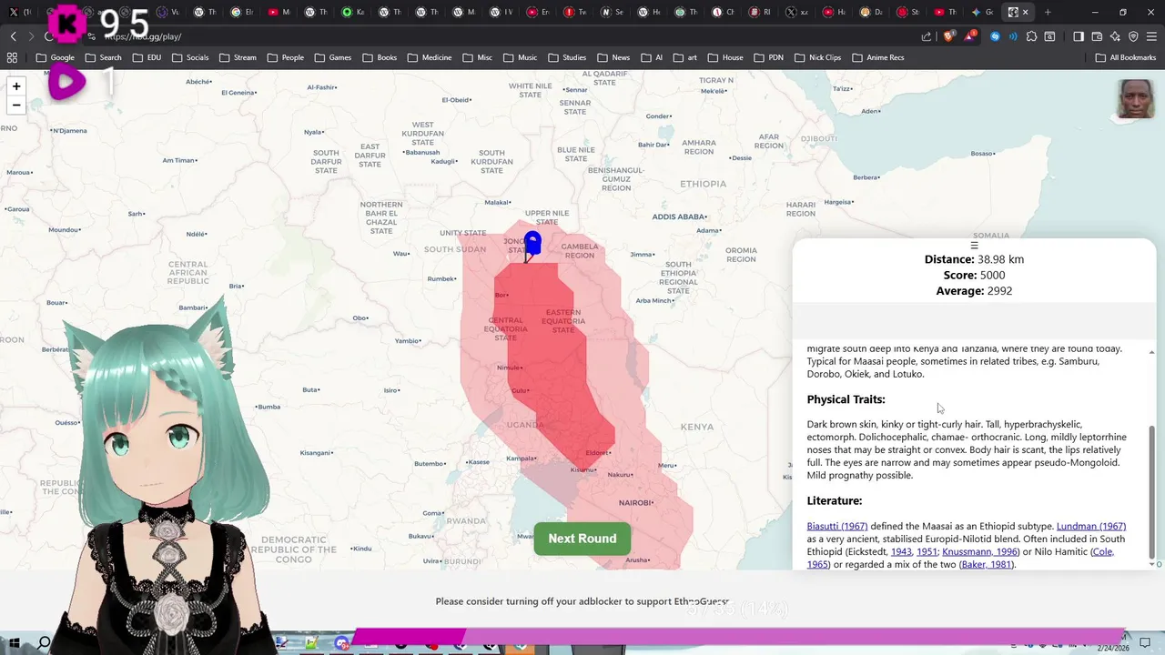Open the Brave VPN shield icon
This screenshot has height=655, width=1165.
1133,36
